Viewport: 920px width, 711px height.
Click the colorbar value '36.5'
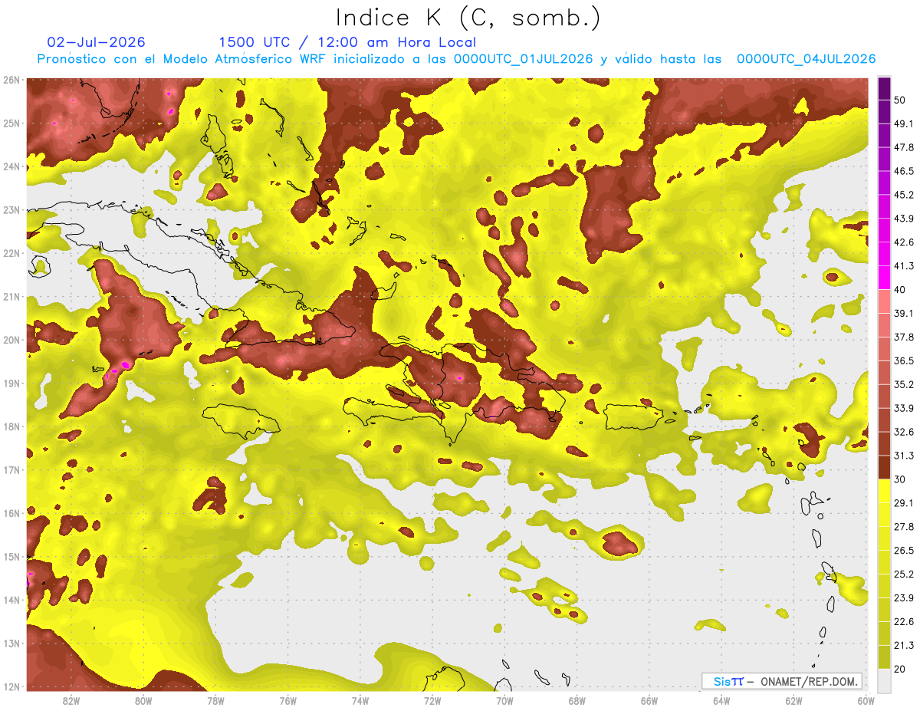903,360
